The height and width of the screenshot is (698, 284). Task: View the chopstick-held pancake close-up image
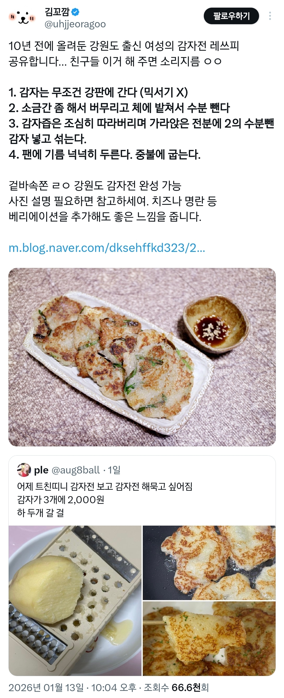point(209,639)
